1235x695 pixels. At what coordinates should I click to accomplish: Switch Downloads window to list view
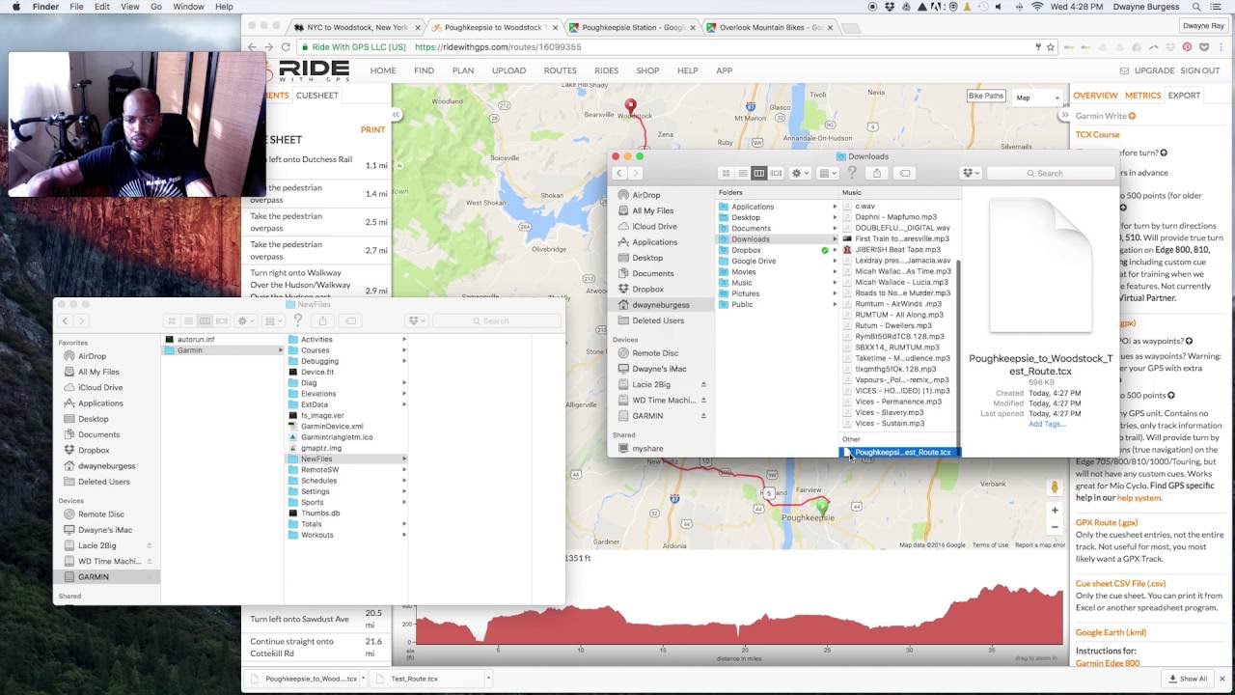(743, 173)
